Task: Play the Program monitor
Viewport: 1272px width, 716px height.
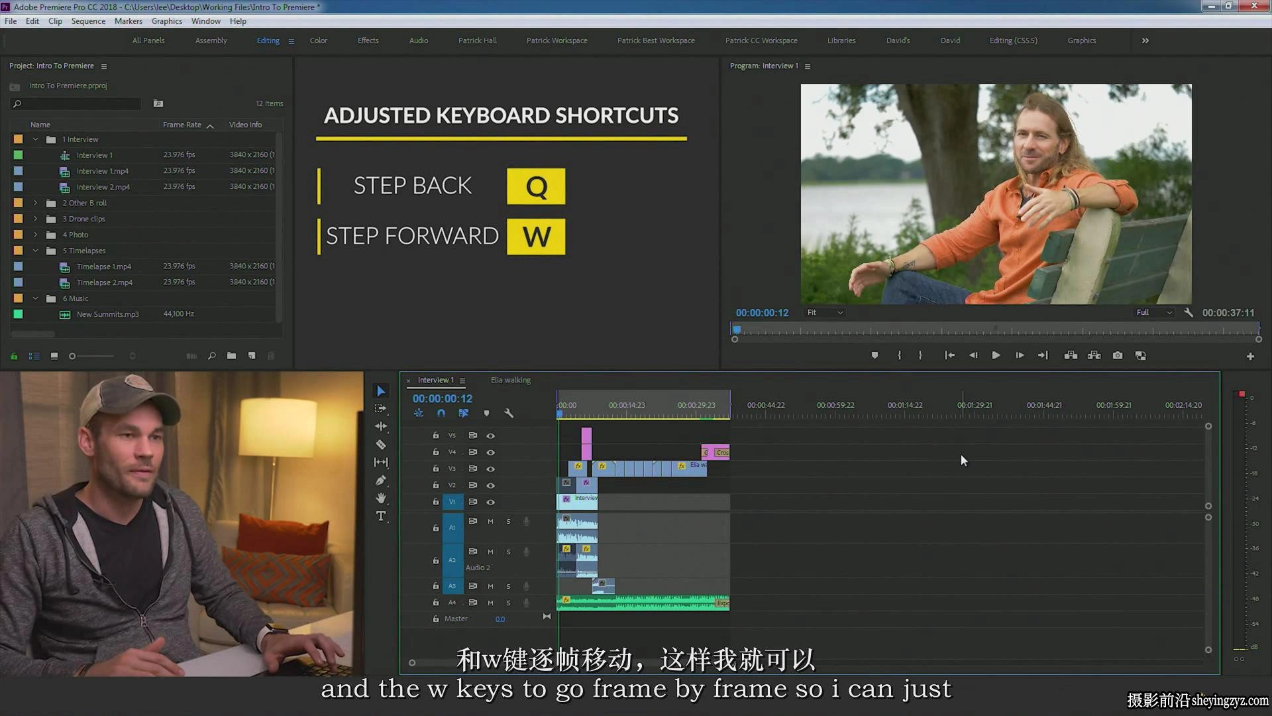Action: coord(996,355)
